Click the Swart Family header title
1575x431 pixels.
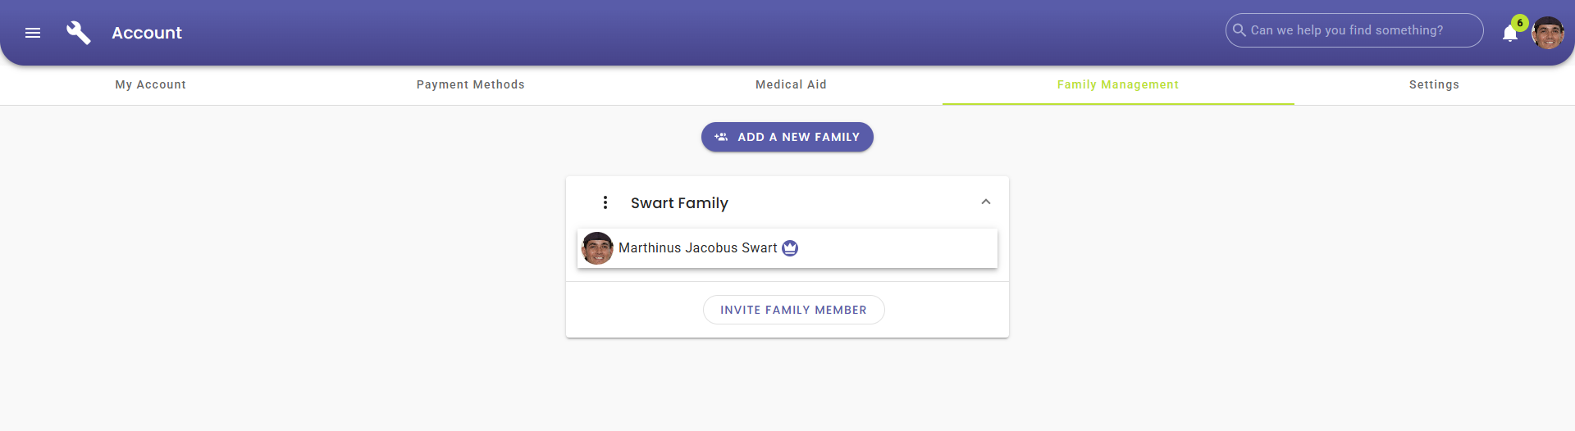point(679,203)
